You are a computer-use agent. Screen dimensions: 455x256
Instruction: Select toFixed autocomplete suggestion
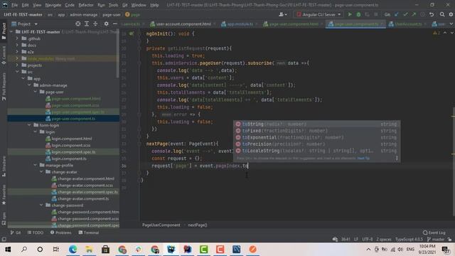pos(316,131)
